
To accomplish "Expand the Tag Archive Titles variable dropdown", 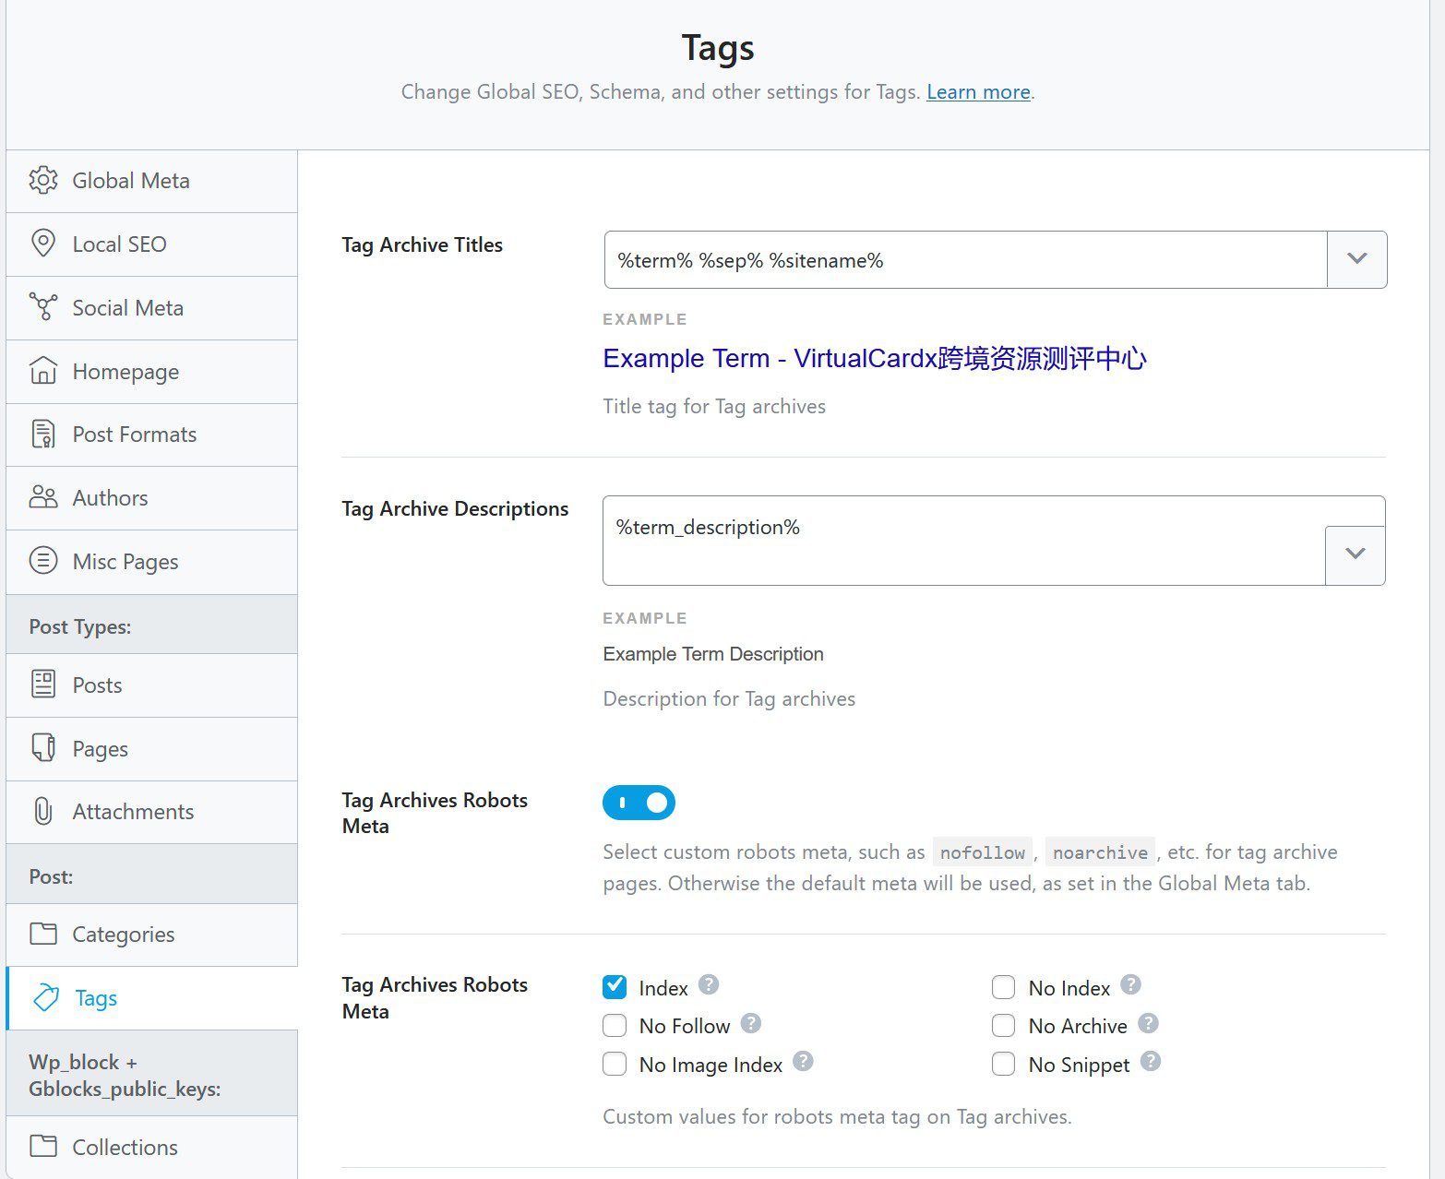I will click(1356, 259).
